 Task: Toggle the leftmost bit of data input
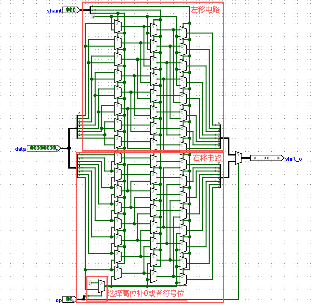coord(32,148)
